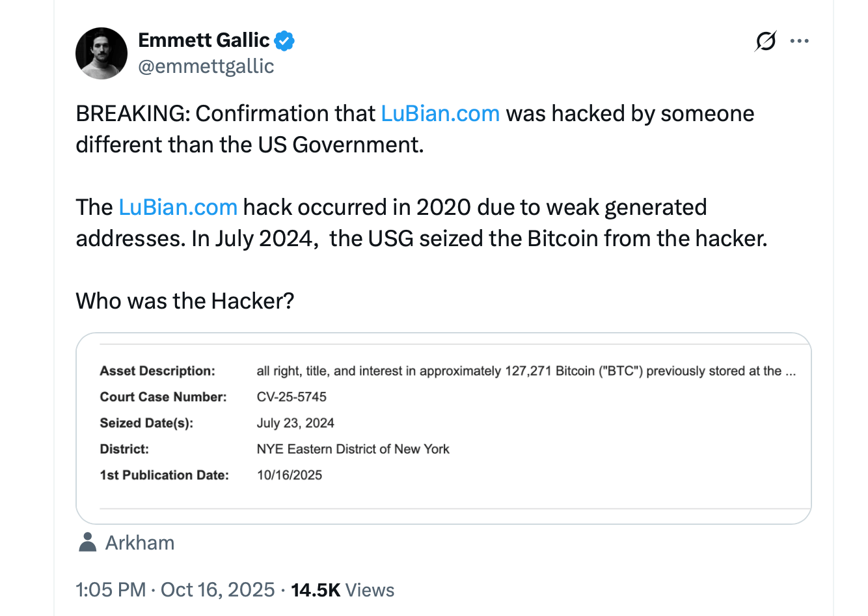Click the 14.5K Views count
The image size is (868, 616).
coord(342,590)
